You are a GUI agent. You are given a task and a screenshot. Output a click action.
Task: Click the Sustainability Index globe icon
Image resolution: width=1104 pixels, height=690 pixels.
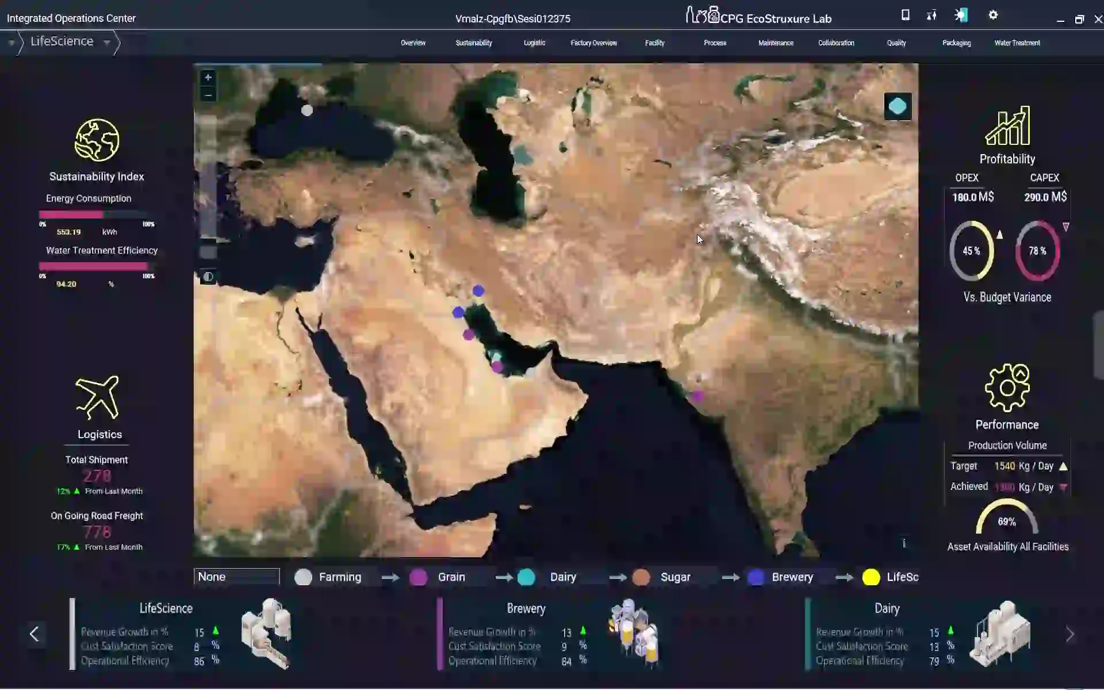click(97, 140)
